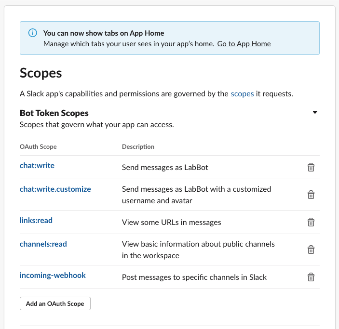
Task: Remove the incoming-webhook scope
Action: [x=311, y=277]
